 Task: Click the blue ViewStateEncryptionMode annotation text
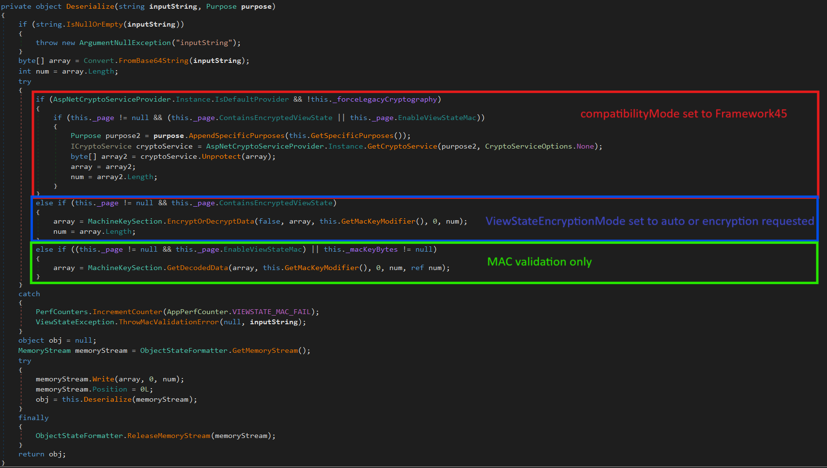click(649, 221)
